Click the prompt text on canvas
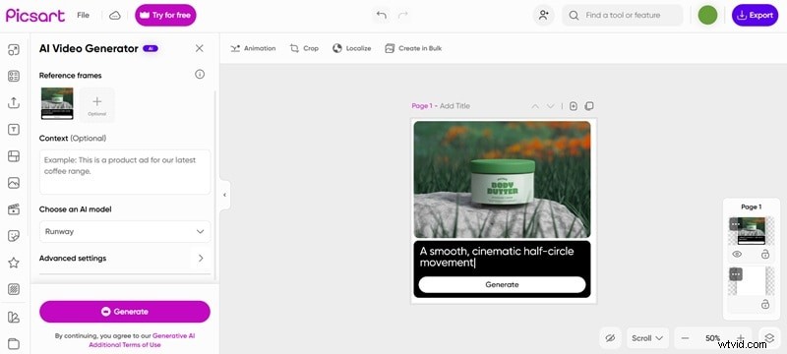The height and width of the screenshot is (354, 787). (x=497, y=257)
